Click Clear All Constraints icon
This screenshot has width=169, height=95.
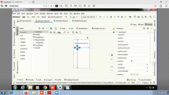64,32
